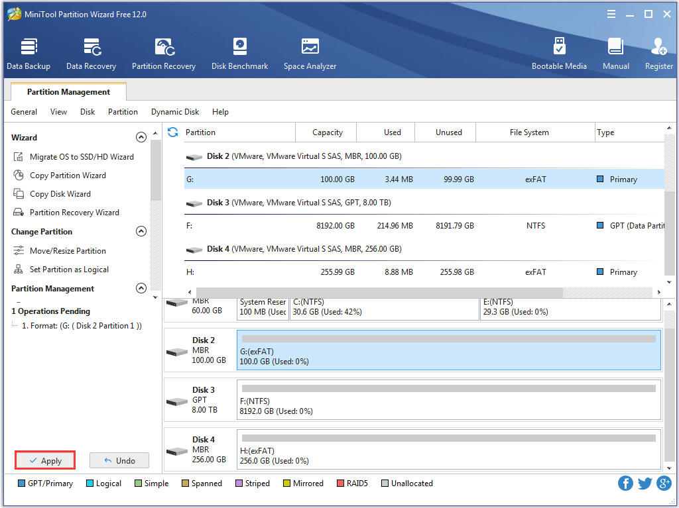Collapse the Wizard section

point(141,137)
